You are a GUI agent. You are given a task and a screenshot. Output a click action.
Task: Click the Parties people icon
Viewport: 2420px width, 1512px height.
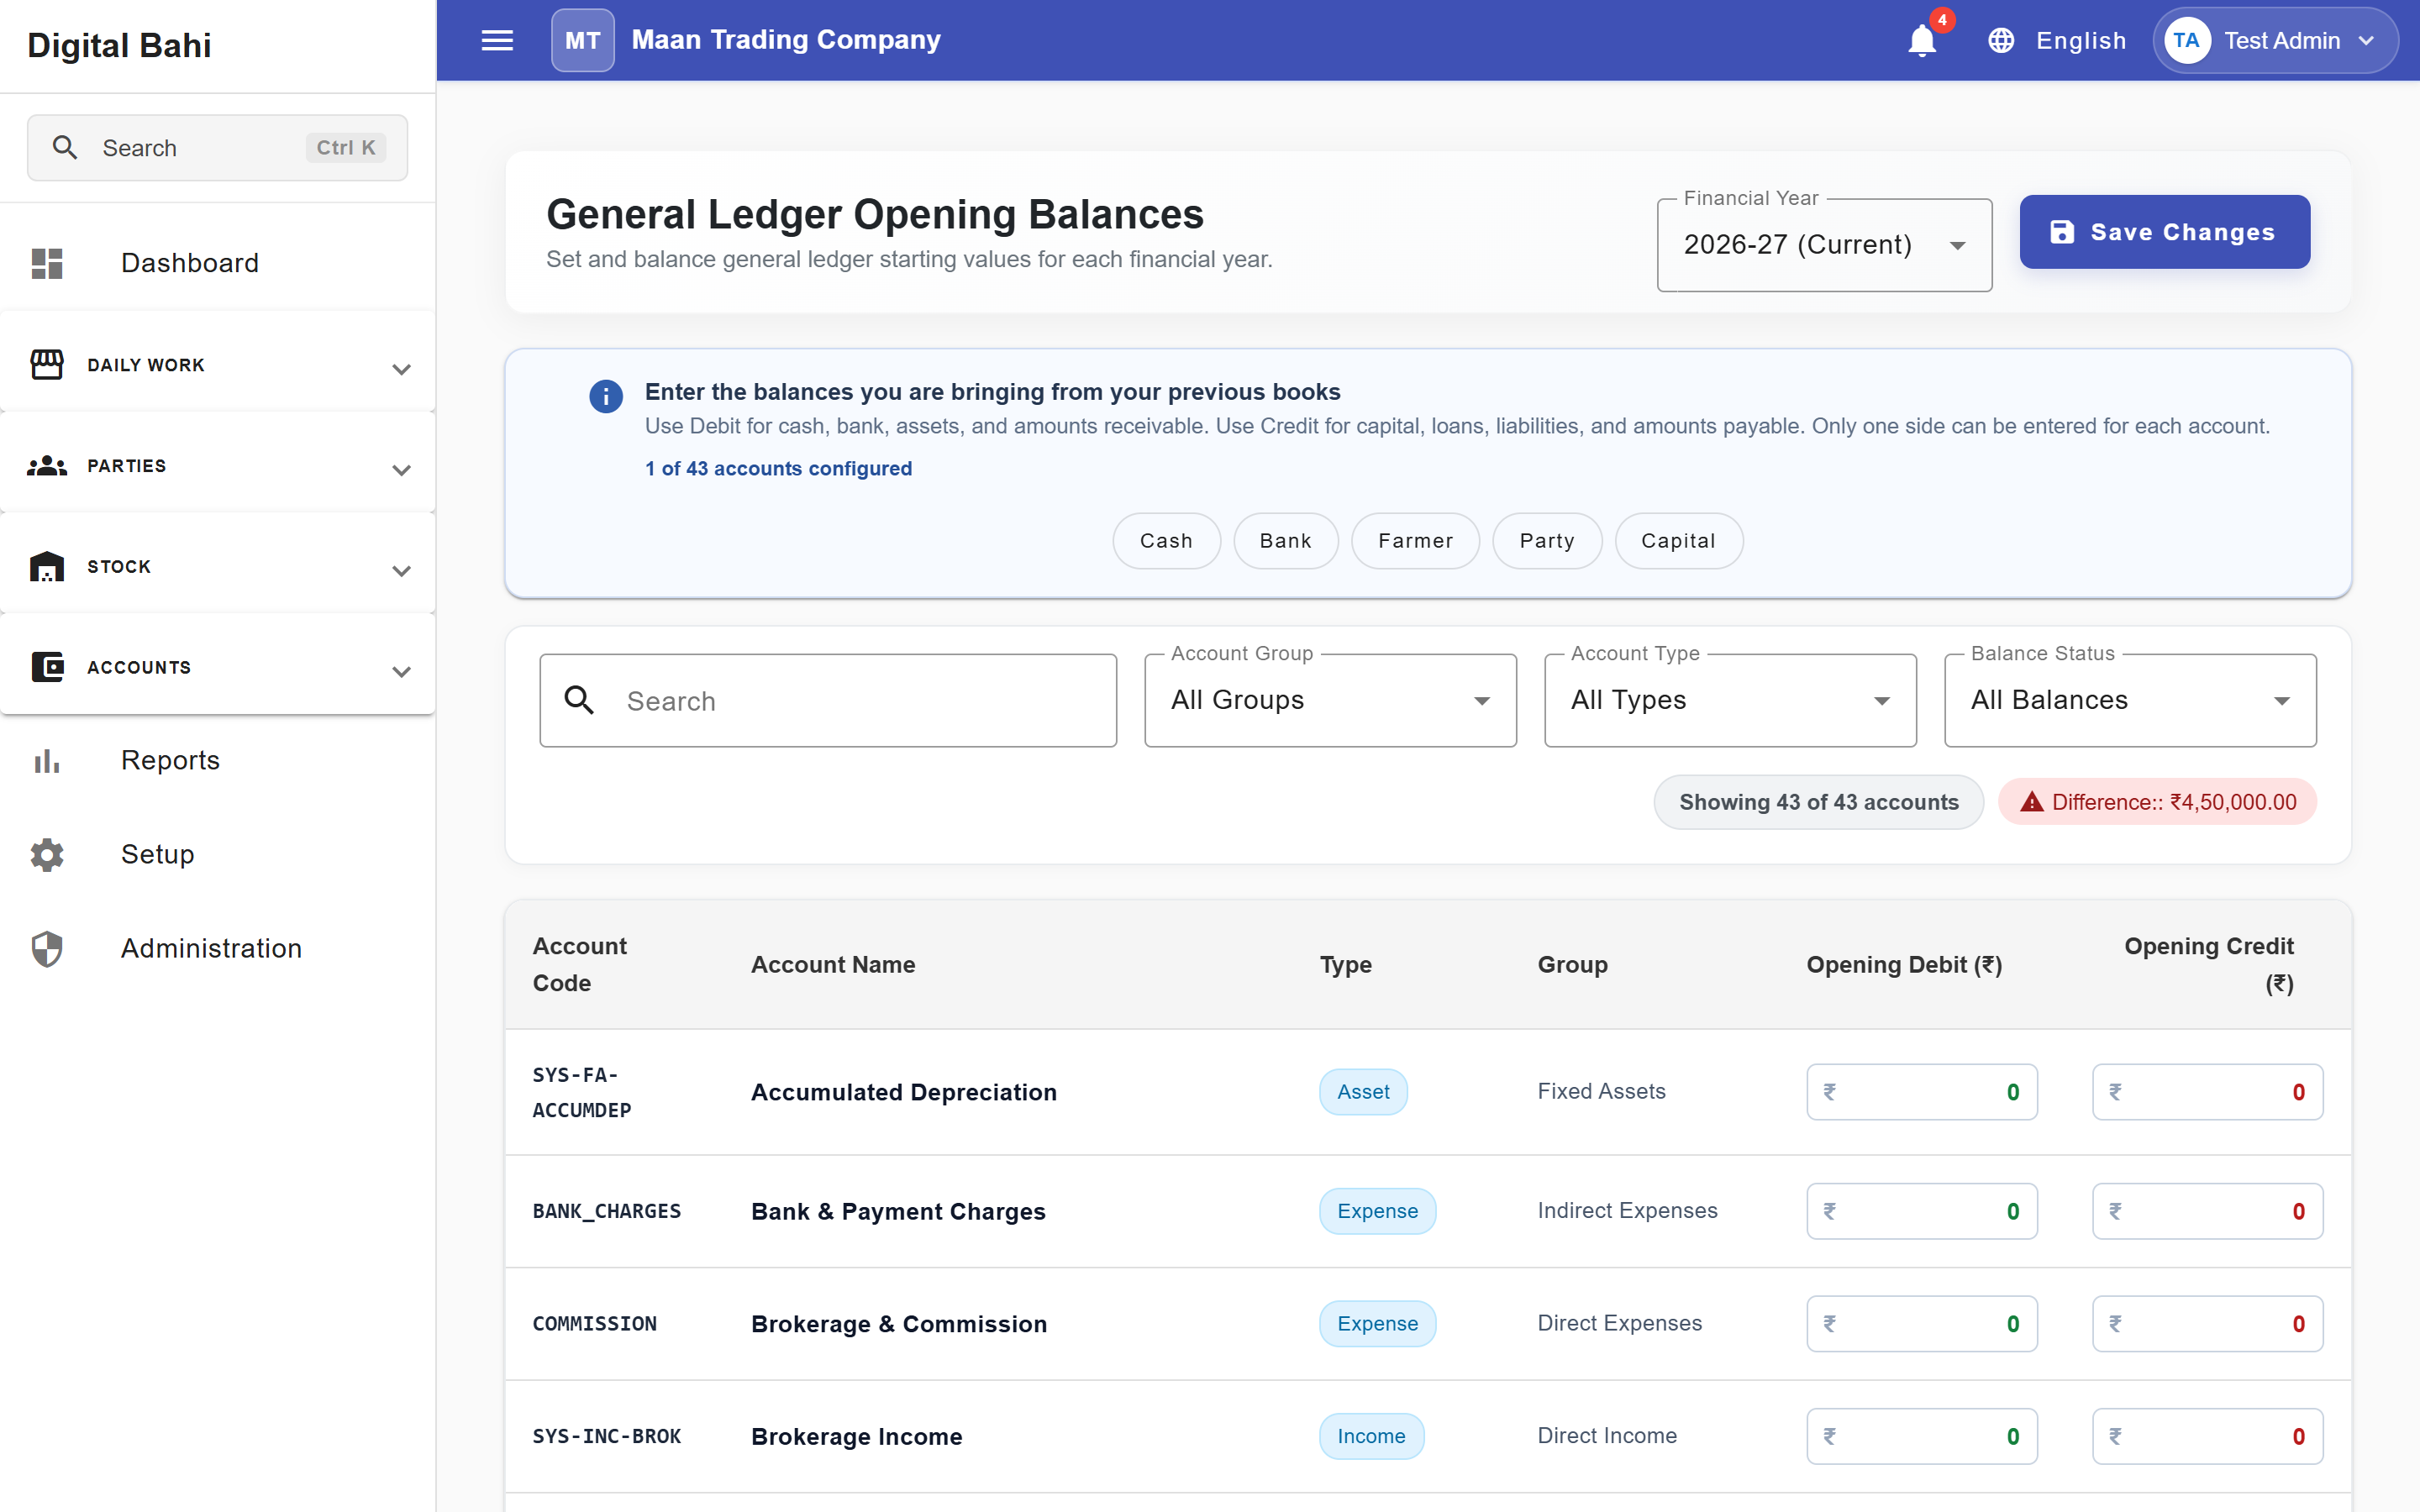pos(47,466)
